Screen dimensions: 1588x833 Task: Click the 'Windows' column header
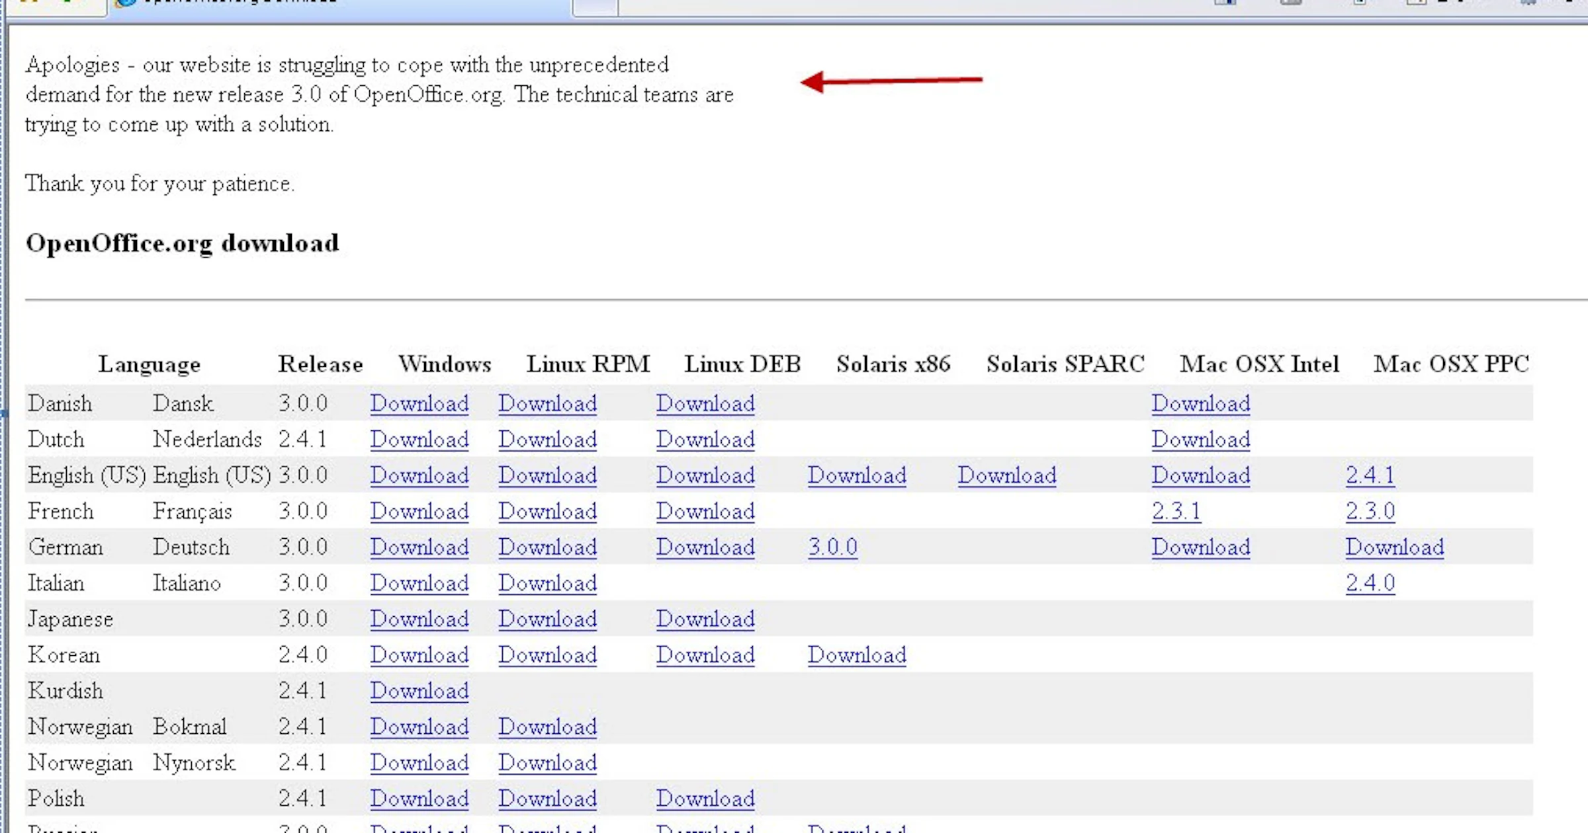click(x=445, y=364)
